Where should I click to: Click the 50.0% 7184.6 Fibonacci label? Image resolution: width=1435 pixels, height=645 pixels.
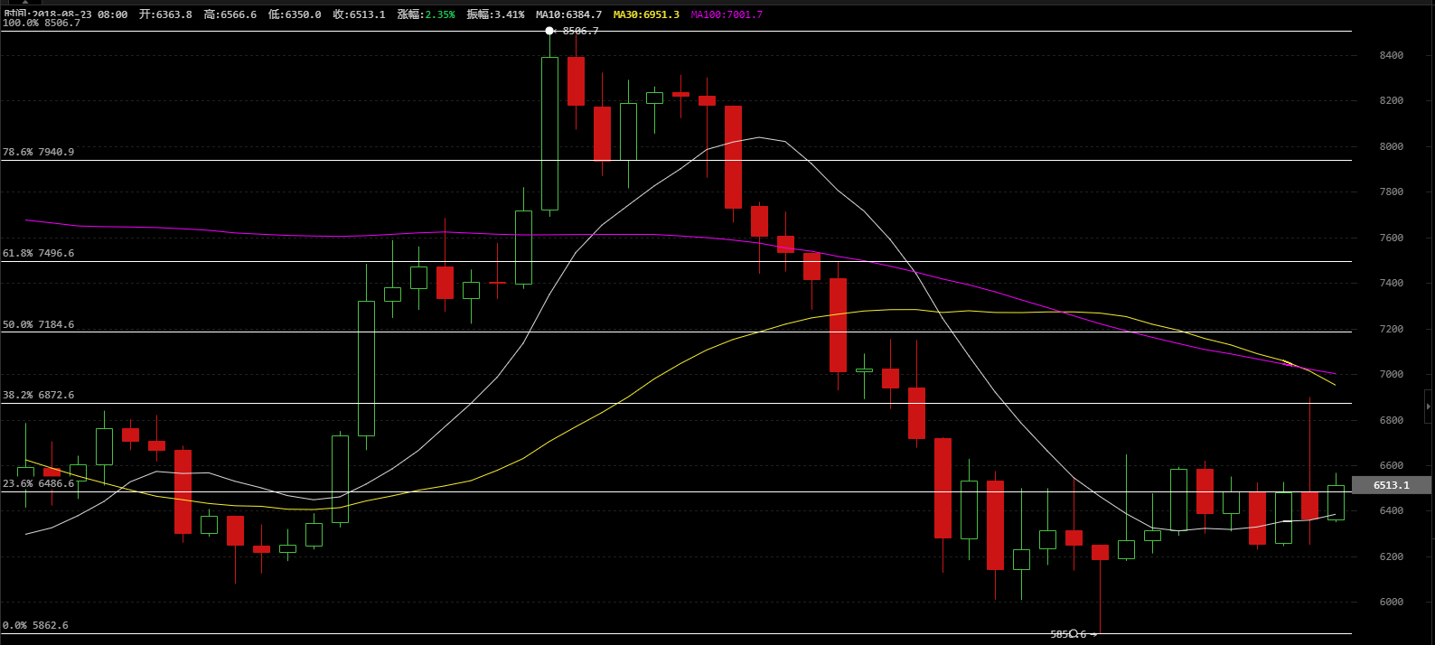(x=38, y=324)
